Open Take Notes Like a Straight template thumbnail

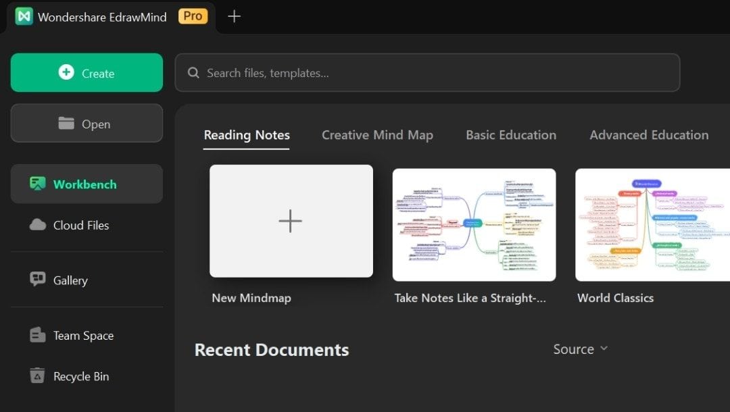474,225
